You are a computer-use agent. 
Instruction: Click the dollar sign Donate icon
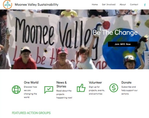(114, 88)
